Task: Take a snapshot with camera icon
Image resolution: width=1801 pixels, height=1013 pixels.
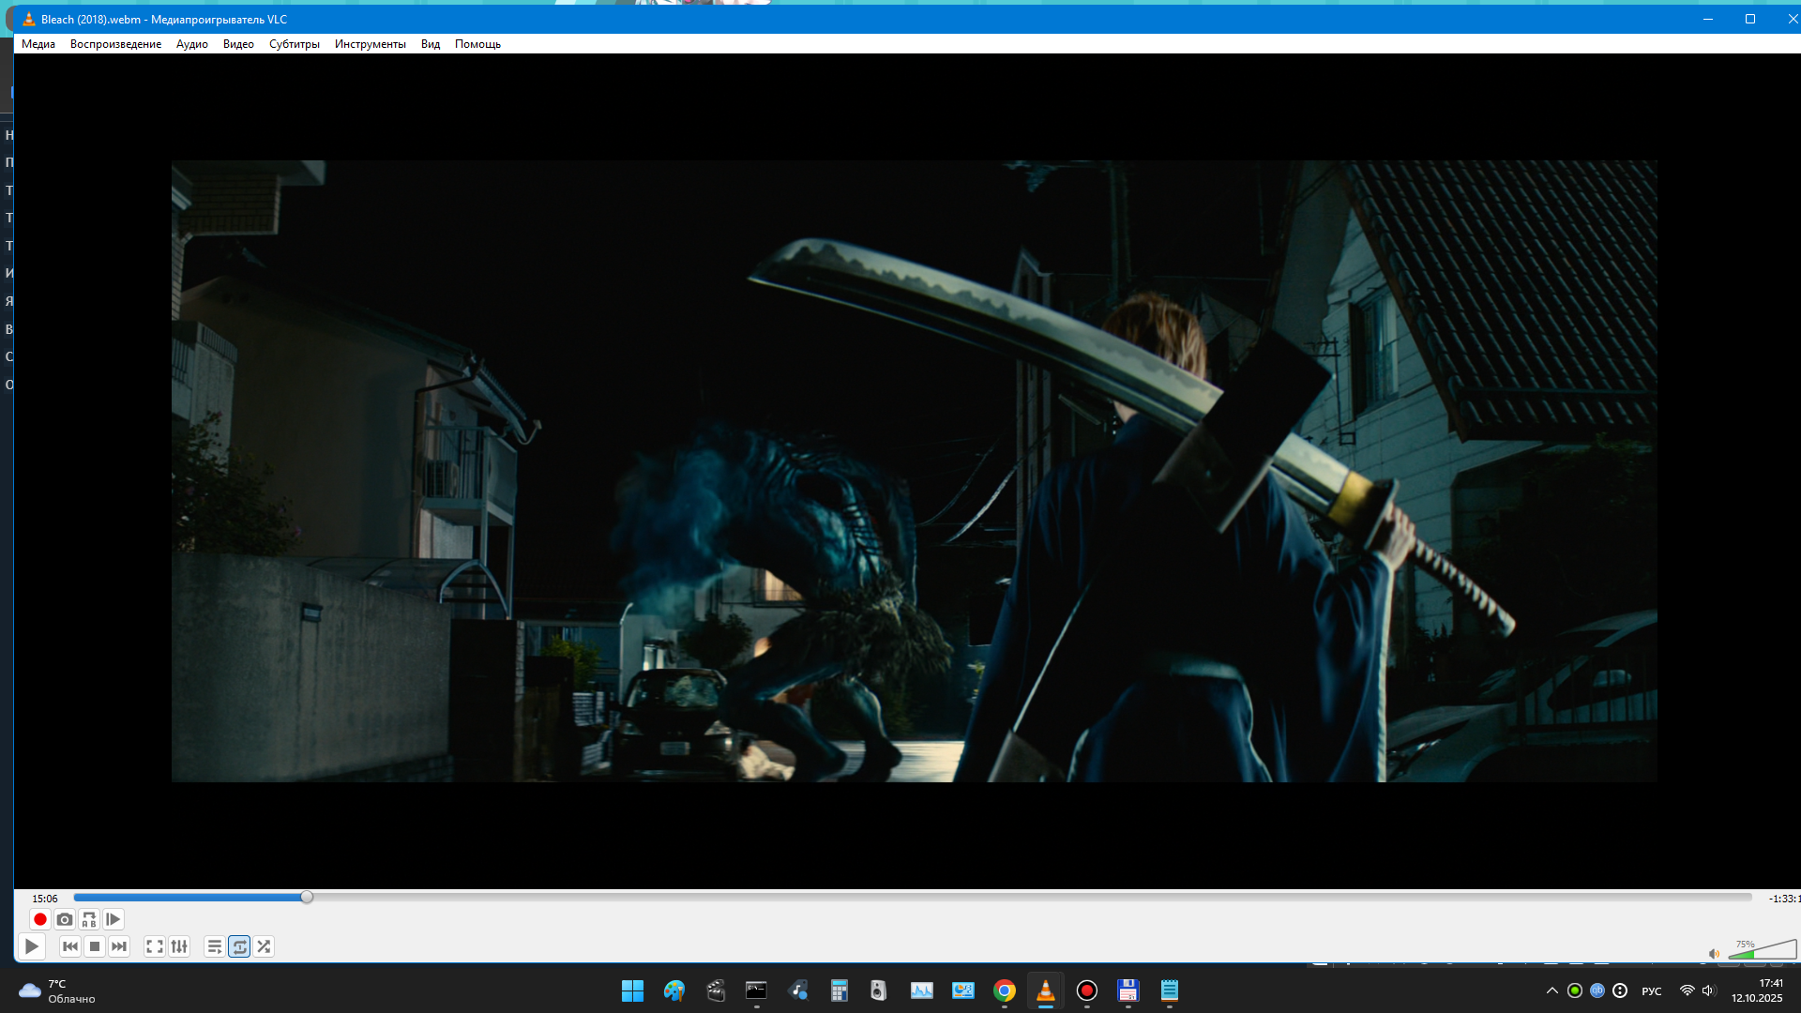Action: coord(64,919)
